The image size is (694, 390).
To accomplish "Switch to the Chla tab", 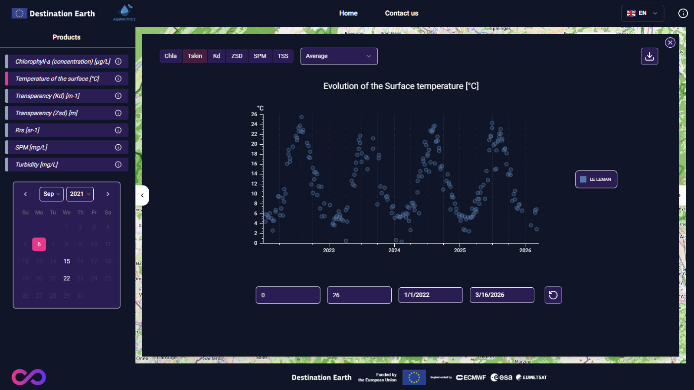I will [170, 56].
